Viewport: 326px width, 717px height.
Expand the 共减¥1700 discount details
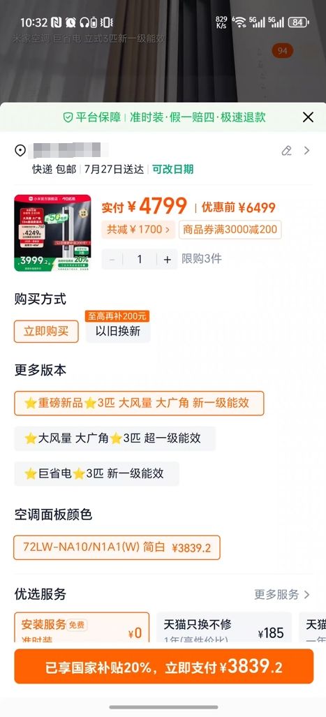138,229
